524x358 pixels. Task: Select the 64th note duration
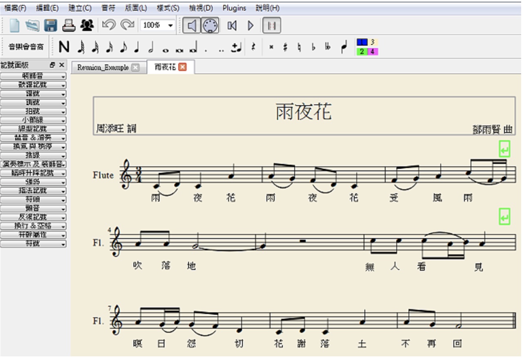coord(81,47)
